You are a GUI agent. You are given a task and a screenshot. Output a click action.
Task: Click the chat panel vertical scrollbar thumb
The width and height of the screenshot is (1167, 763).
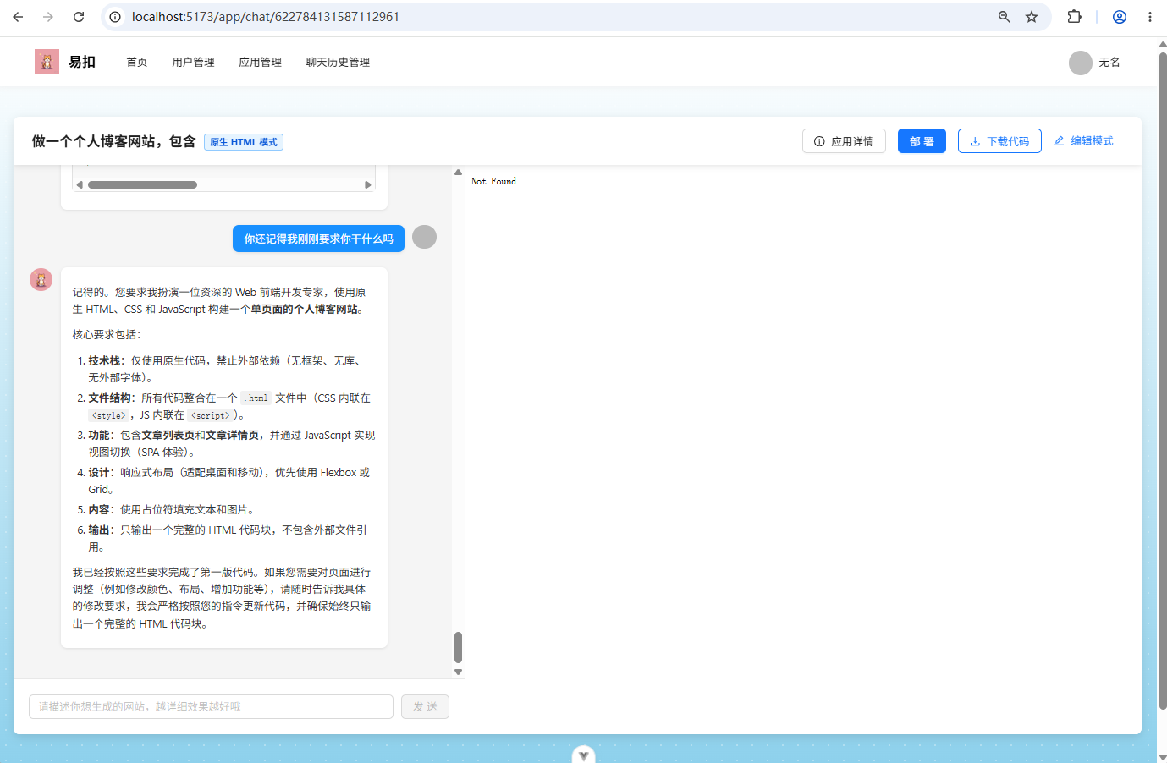click(458, 647)
